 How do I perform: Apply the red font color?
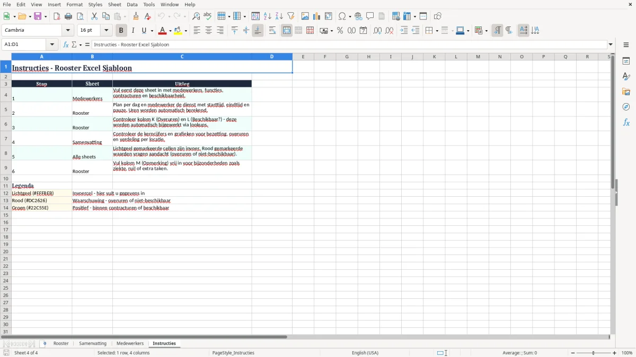163,31
